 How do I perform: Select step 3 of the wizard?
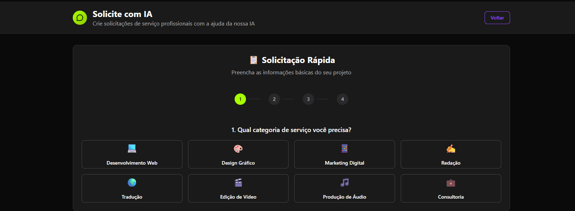pos(308,99)
